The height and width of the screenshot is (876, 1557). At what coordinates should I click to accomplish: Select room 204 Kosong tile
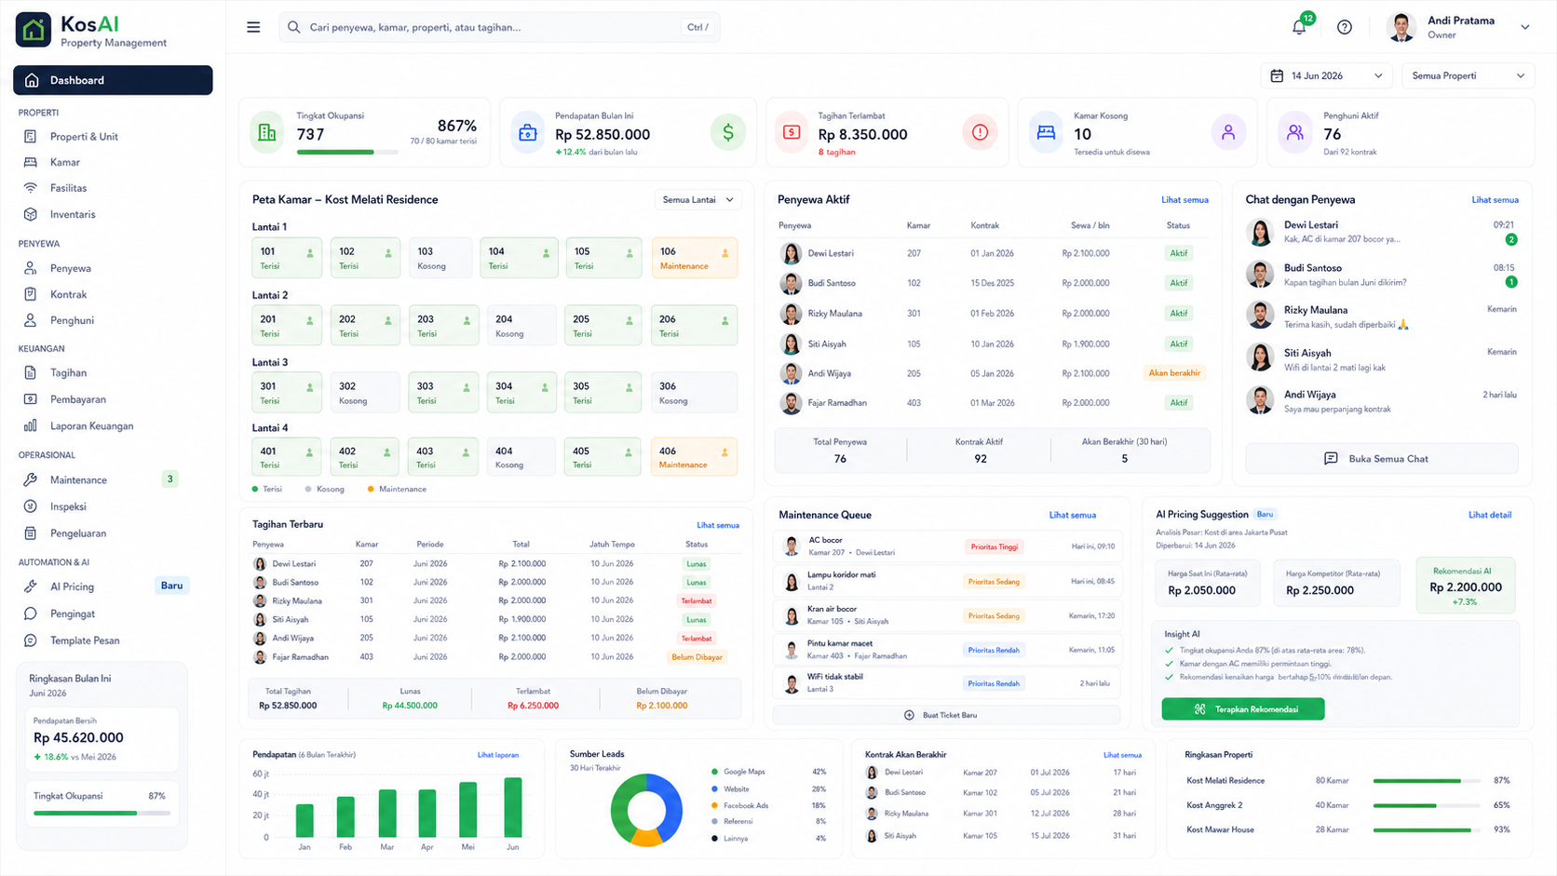[521, 325]
